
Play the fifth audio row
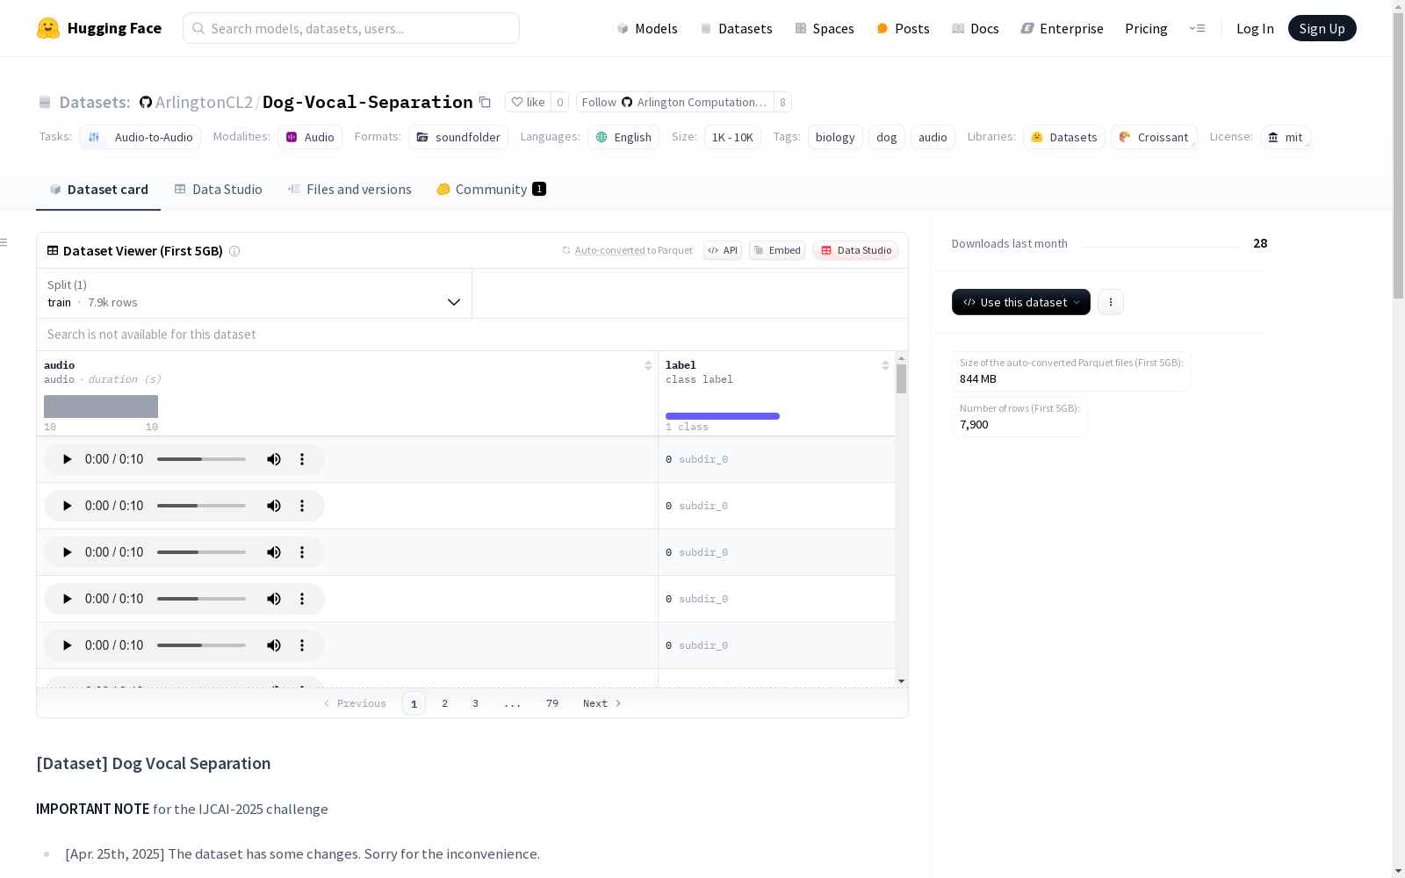click(x=67, y=645)
